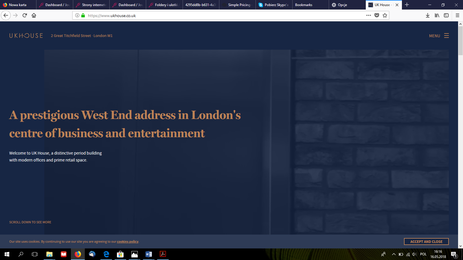Open the Firefox downloads panel
Screen dimensions: 463x260
[x=427, y=15]
